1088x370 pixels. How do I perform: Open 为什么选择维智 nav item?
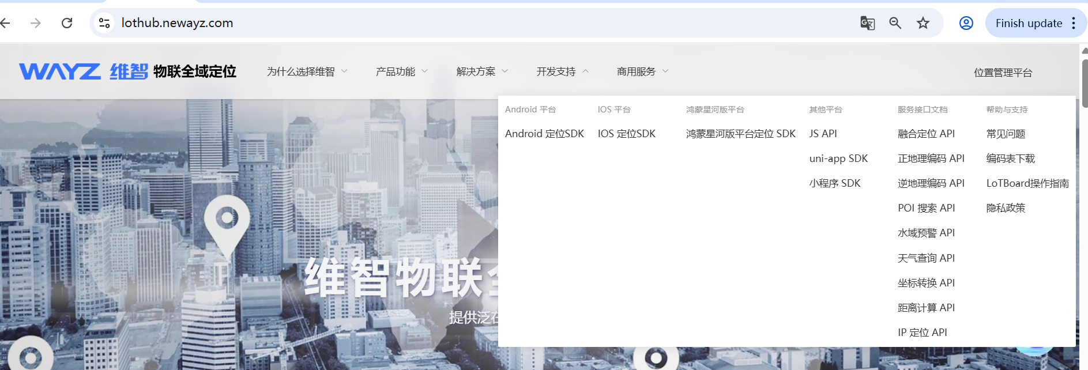(x=300, y=71)
